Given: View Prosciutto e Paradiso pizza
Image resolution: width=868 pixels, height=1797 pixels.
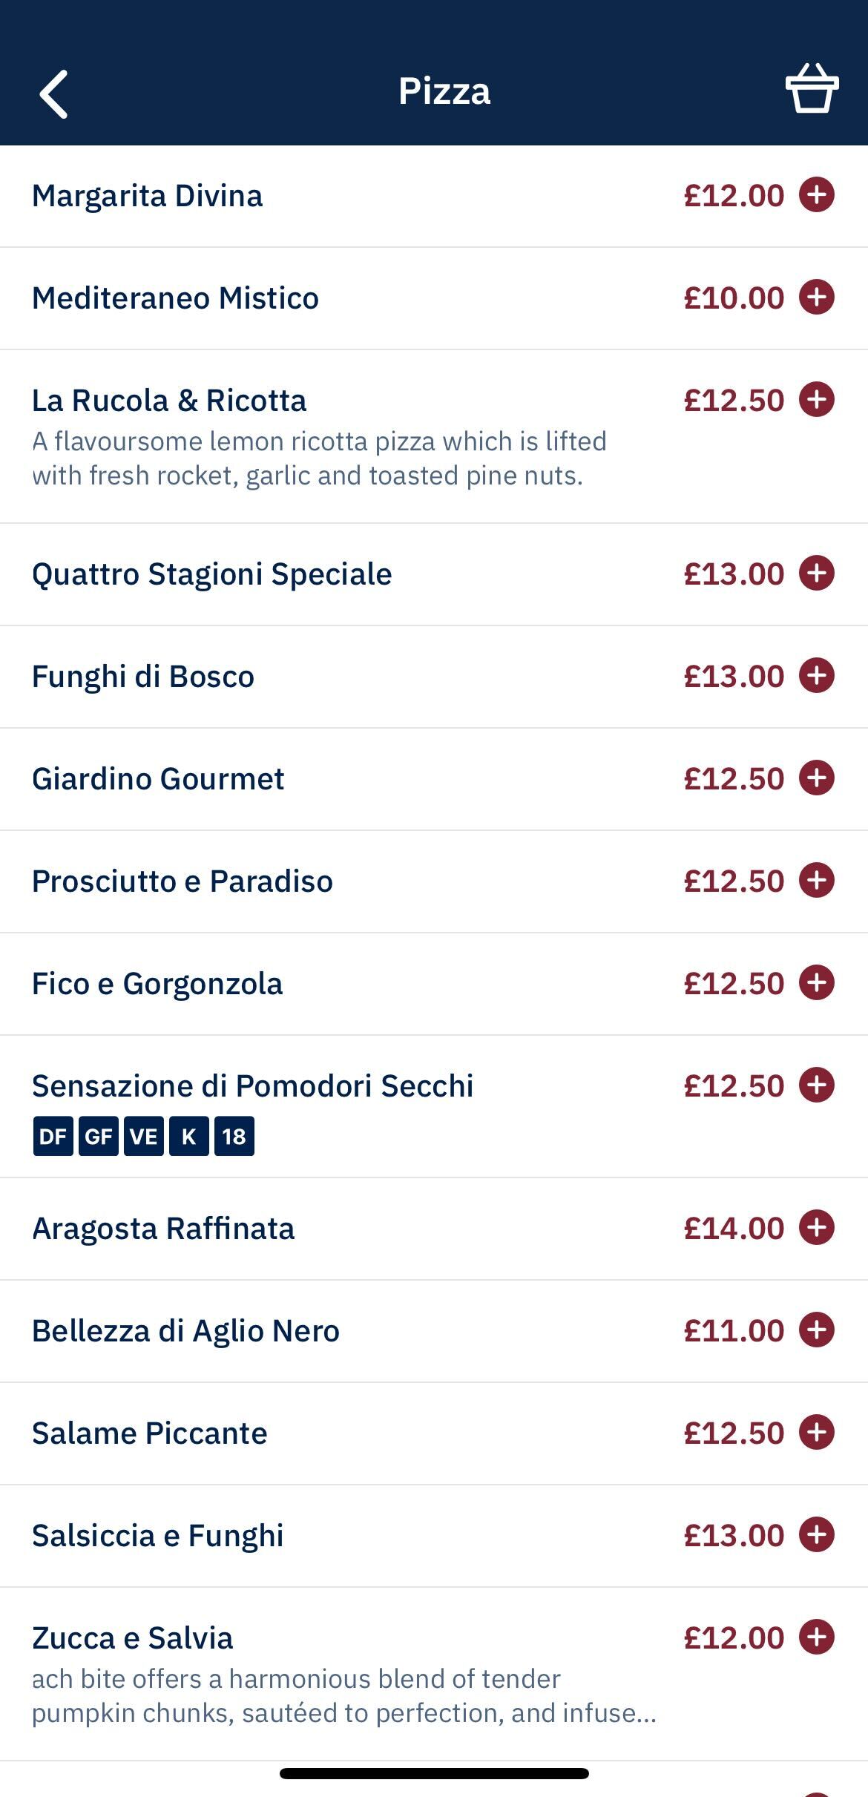Looking at the screenshot, I should pos(183,881).
